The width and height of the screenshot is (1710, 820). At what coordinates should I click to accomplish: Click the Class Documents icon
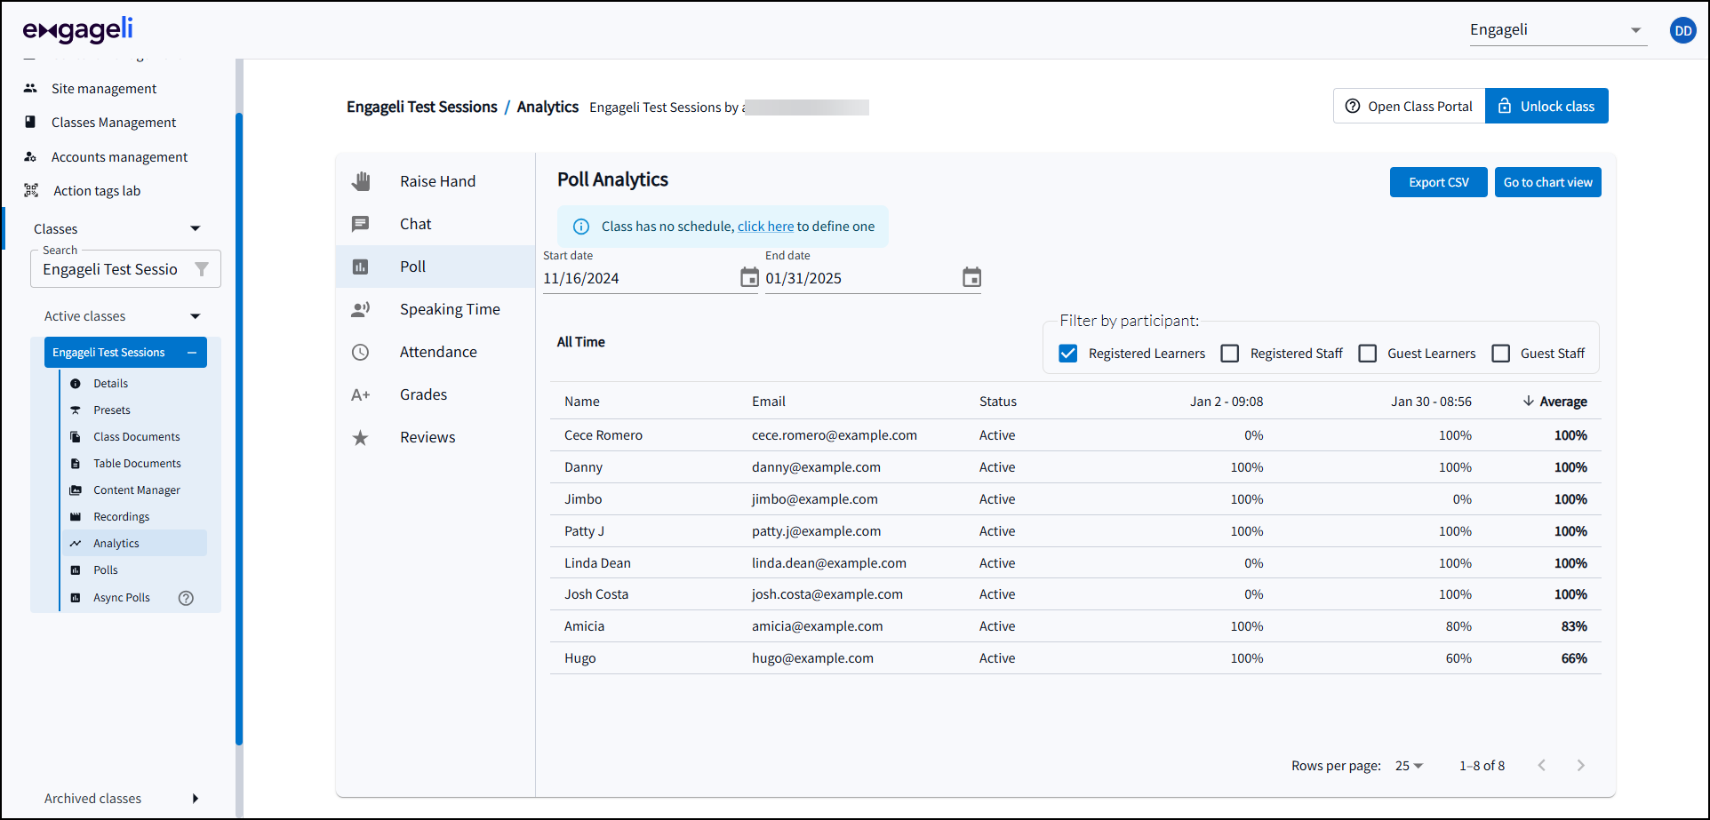point(76,437)
